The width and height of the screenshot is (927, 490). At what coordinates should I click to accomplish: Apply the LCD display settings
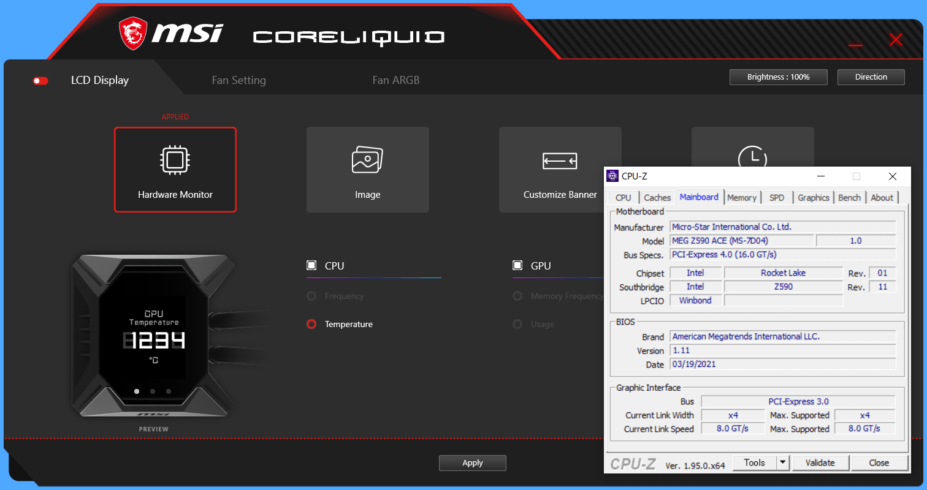point(473,463)
